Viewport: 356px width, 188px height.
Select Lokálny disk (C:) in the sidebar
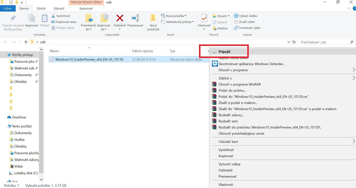(26, 173)
